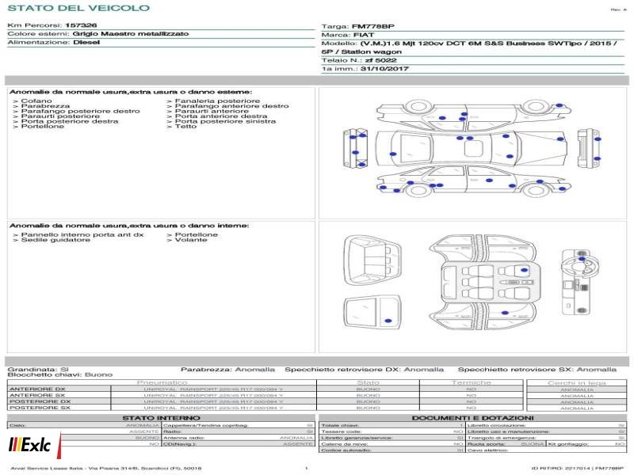634x475 pixels.
Task: Select the Marca value 'FIAT'
Action: click(x=364, y=35)
